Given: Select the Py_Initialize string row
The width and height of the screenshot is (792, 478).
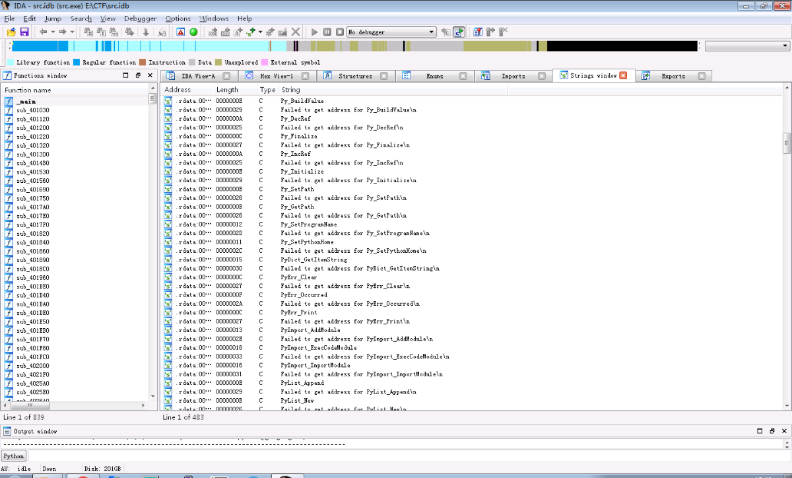Looking at the screenshot, I should [473, 172].
